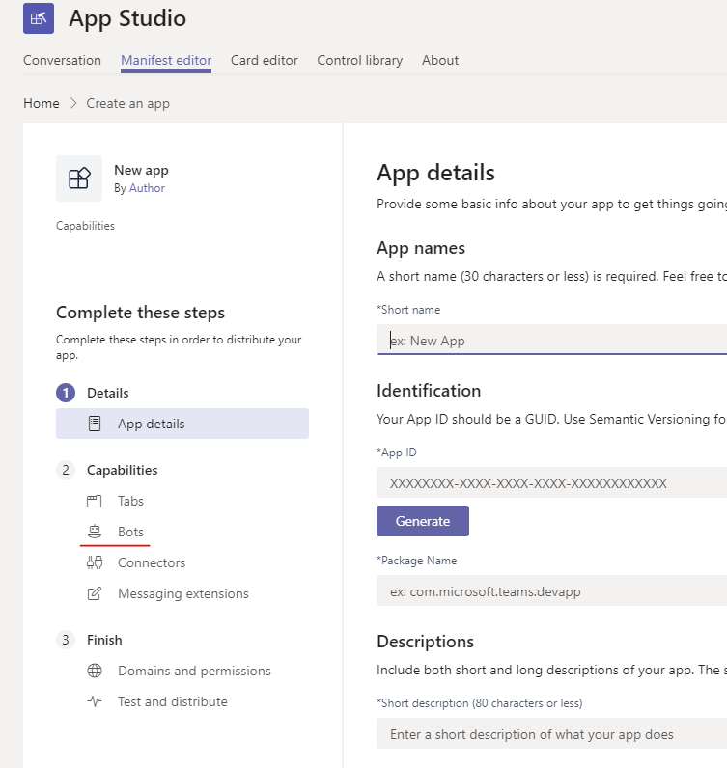This screenshot has width=727, height=768.
Task: Click the Short name input field
Action: (x=552, y=340)
